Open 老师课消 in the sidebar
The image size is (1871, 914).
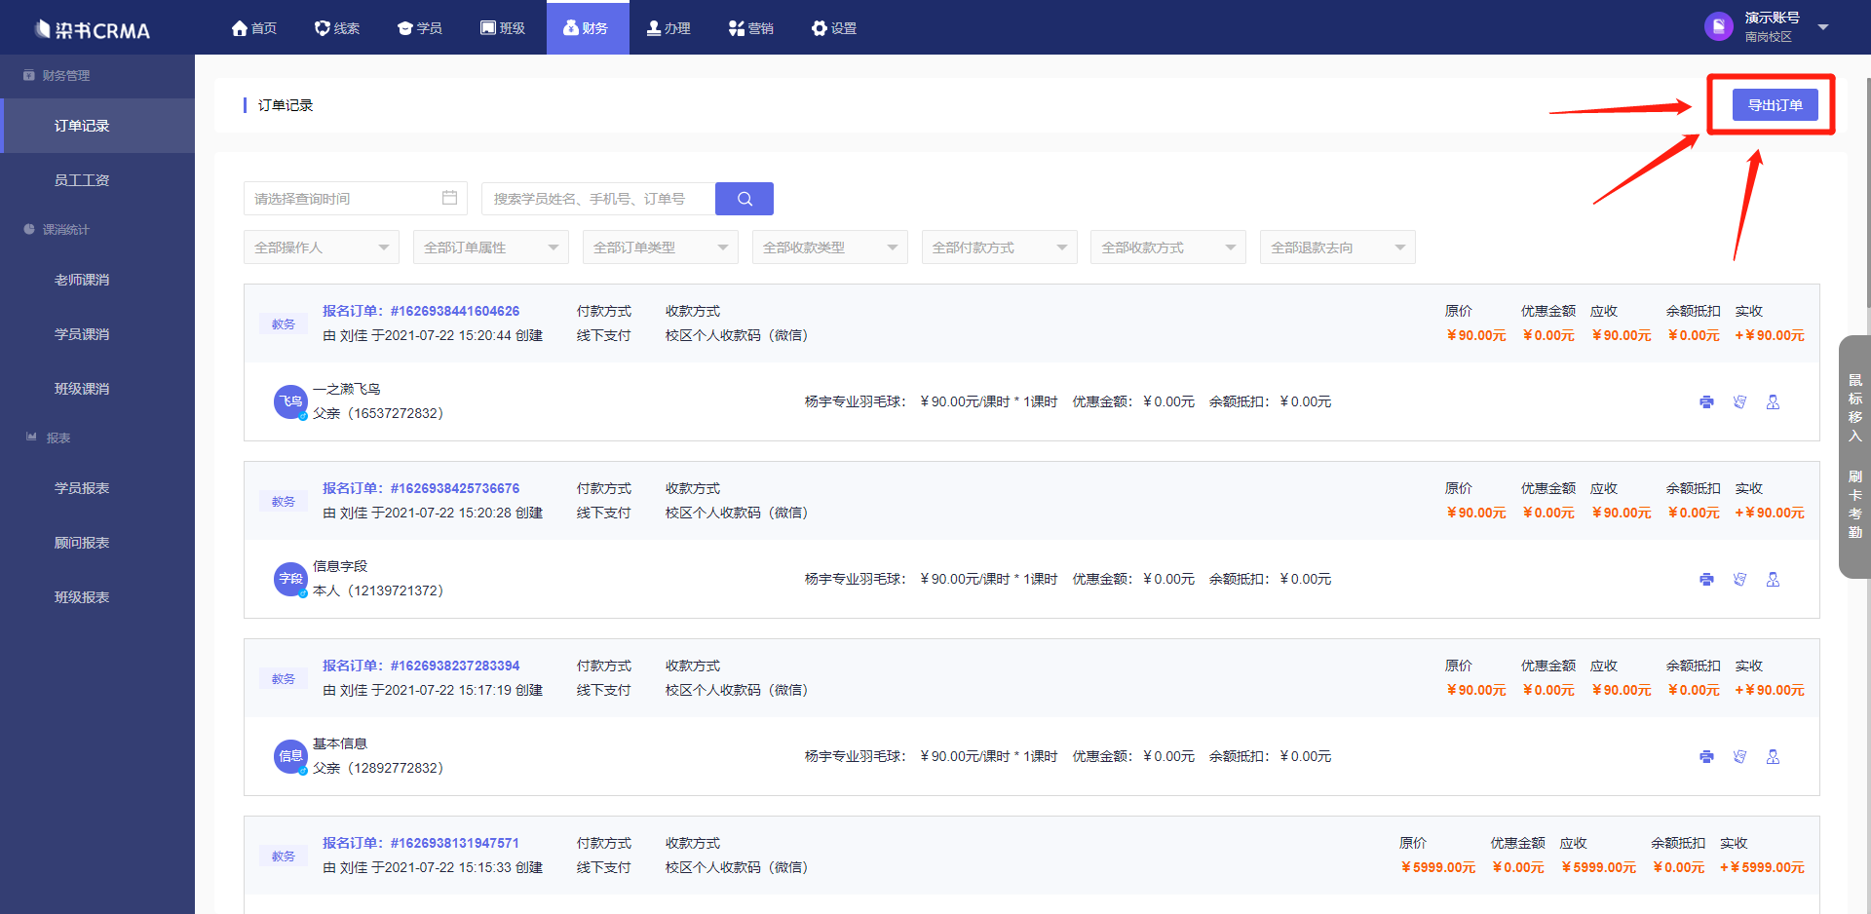[97, 280]
